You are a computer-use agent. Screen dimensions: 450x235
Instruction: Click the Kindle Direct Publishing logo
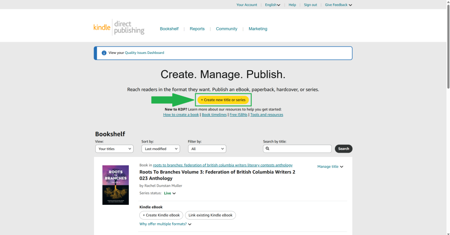tap(119, 28)
